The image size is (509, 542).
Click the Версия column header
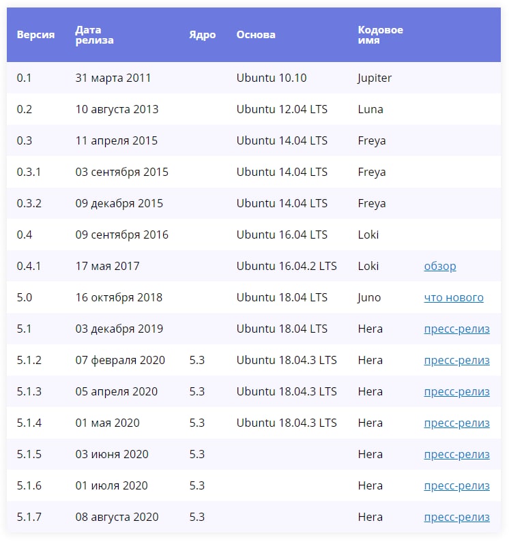pos(35,35)
